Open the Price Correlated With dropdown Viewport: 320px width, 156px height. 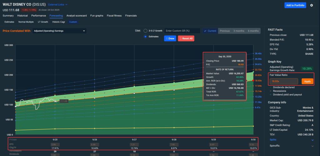[x=59, y=31]
